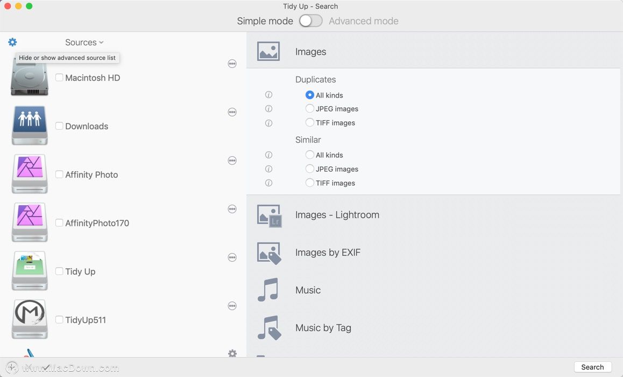The height and width of the screenshot is (377, 623).
Task: Click the AffinityPhoto170 disk icon
Action: point(30,222)
